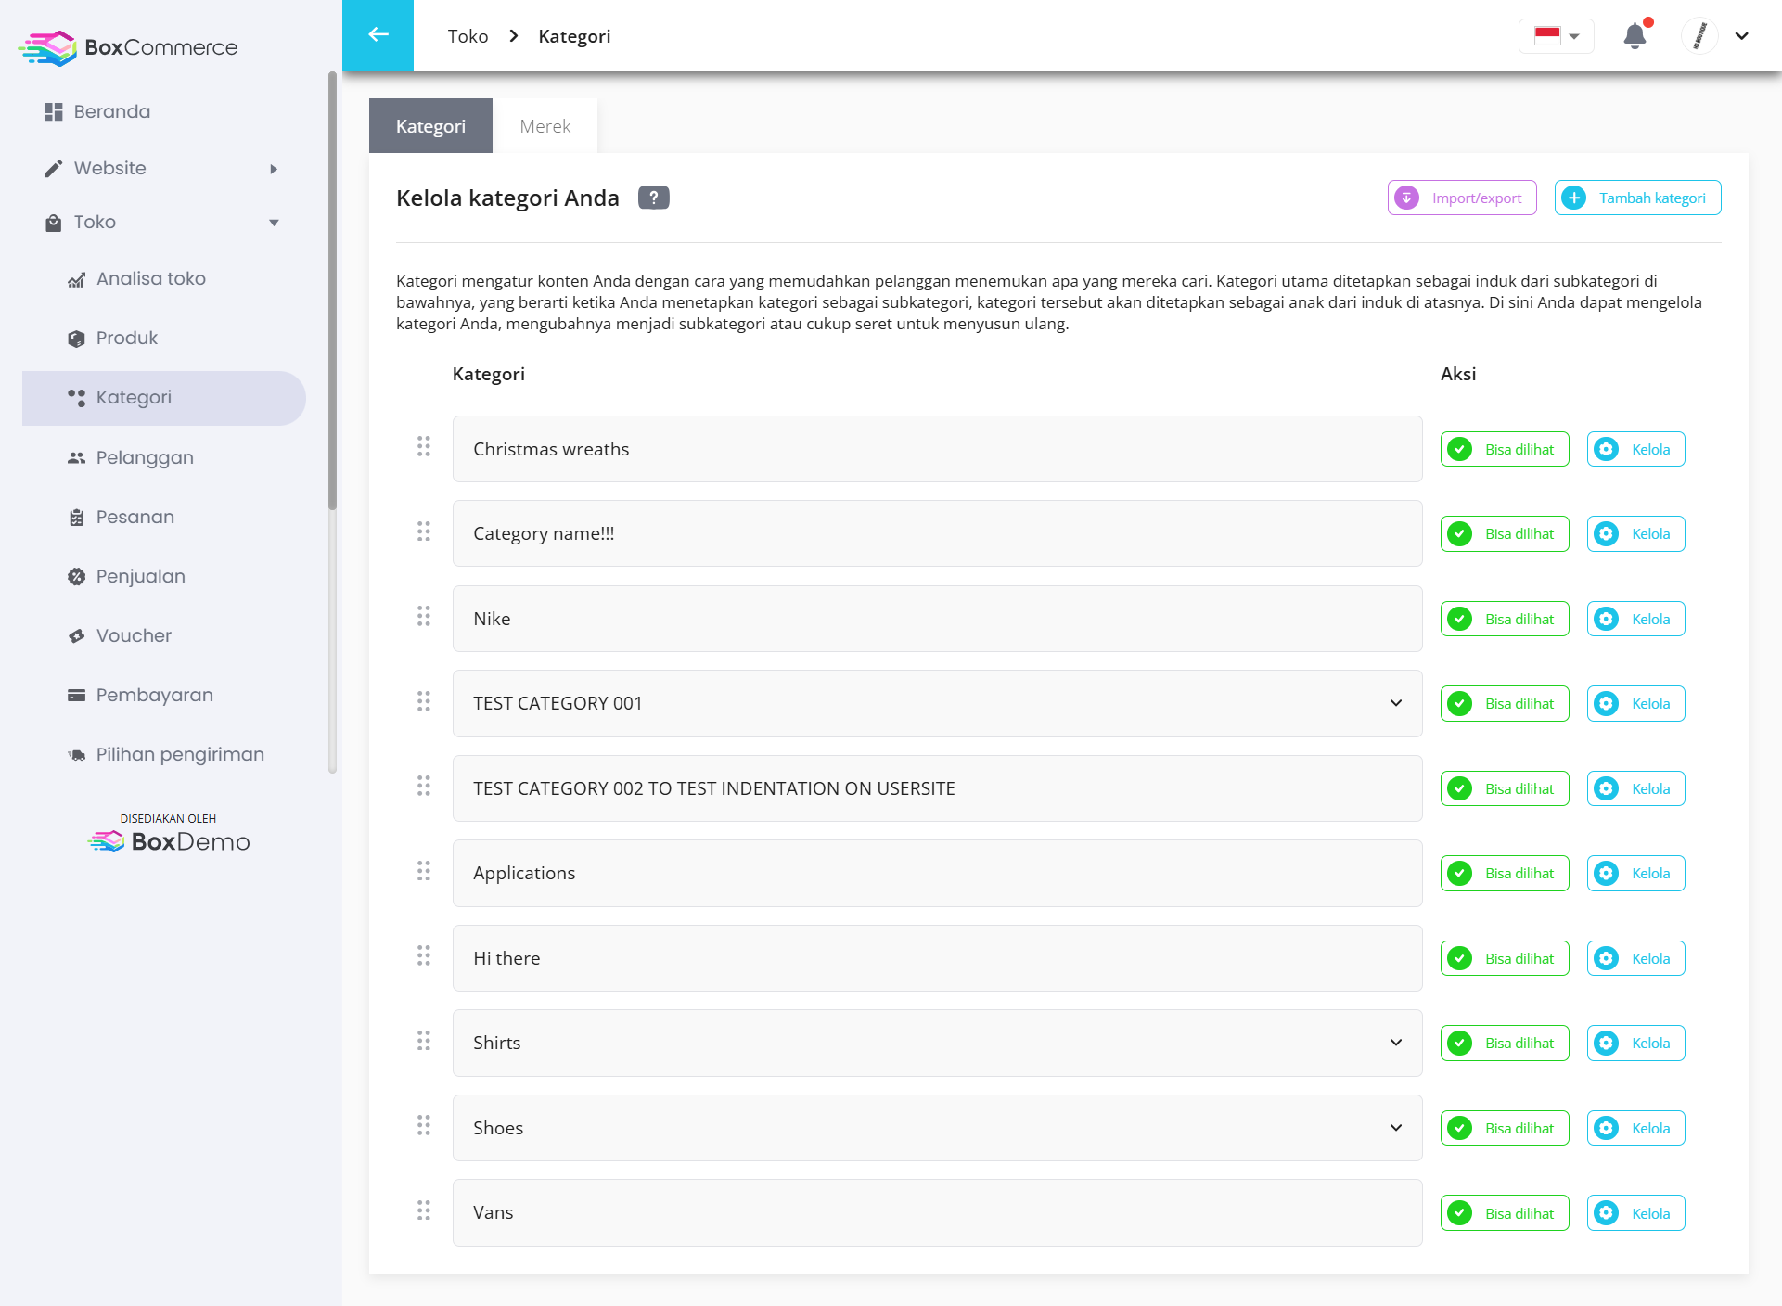Open account menu chevron beside avatar
The image size is (1782, 1306).
click(1742, 36)
